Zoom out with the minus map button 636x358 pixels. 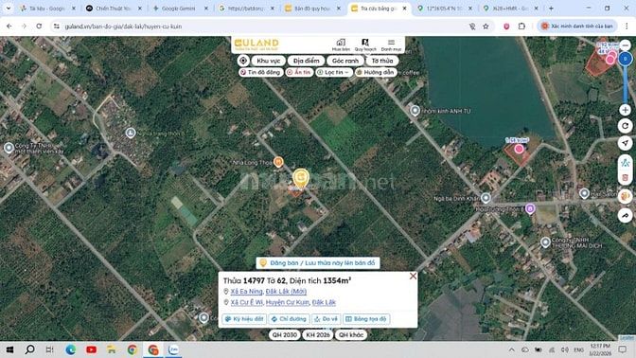[x=625, y=45]
